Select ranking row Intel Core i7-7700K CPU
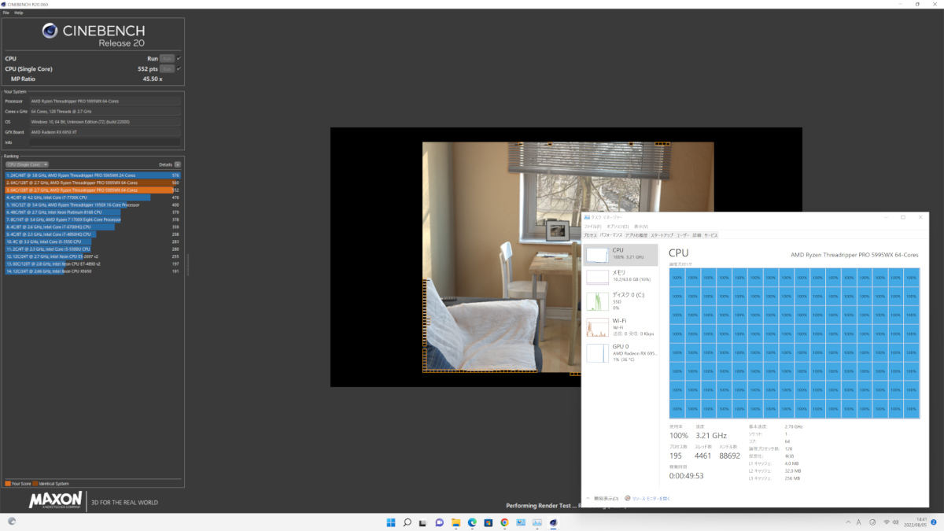The image size is (944, 531). click(x=93, y=197)
